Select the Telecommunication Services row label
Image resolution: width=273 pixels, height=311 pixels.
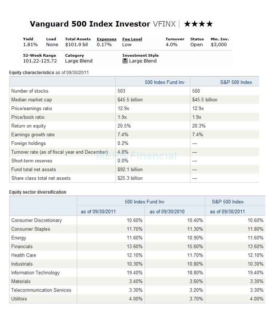click(41, 290)
